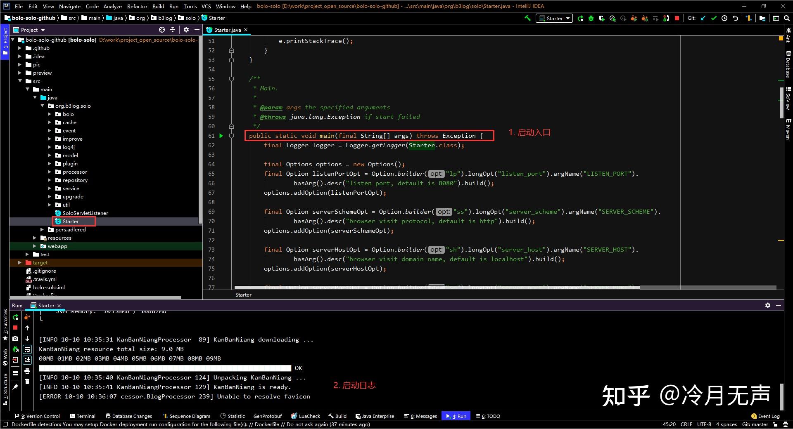Viewport: 793px width, 429px height.
Task: Clear run console with trash icon
Action: [x=27, y=382]
